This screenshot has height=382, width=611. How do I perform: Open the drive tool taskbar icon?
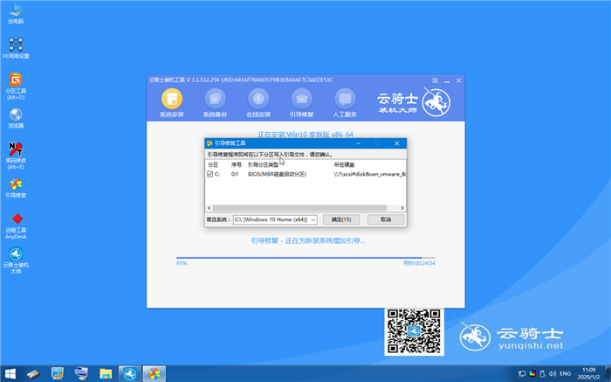pyautogui.click(x=33, y=374)
